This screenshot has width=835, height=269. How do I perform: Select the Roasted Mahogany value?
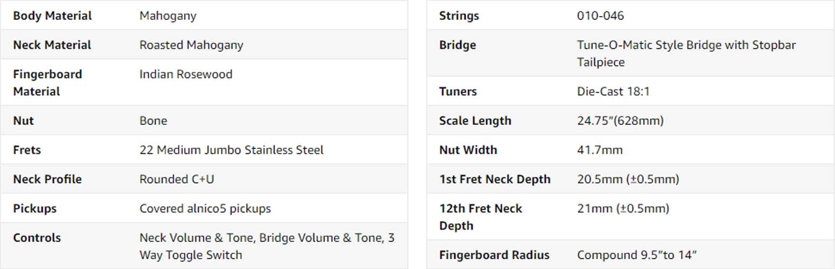click(x=191, y=45)
